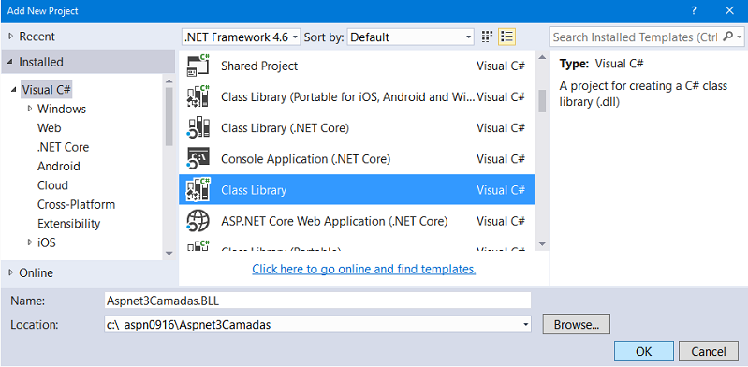This screenshot has height=367, width=748.
Task: Close the Add New Project dialog
Action: click(729, 10)
